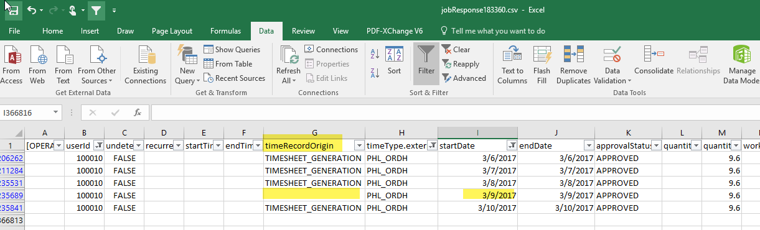Run Flash Fill

542,65
